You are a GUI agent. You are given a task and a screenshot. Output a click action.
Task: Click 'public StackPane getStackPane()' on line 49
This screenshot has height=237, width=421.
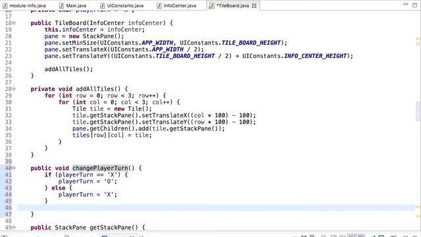click(84, 228)
